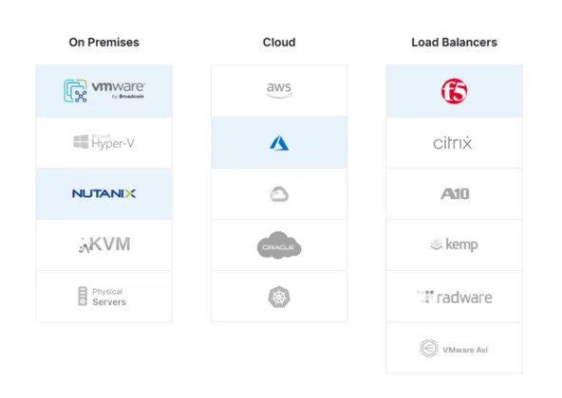
Task: Select the Physical Servers tile
Action: click(x=103, y=297)
